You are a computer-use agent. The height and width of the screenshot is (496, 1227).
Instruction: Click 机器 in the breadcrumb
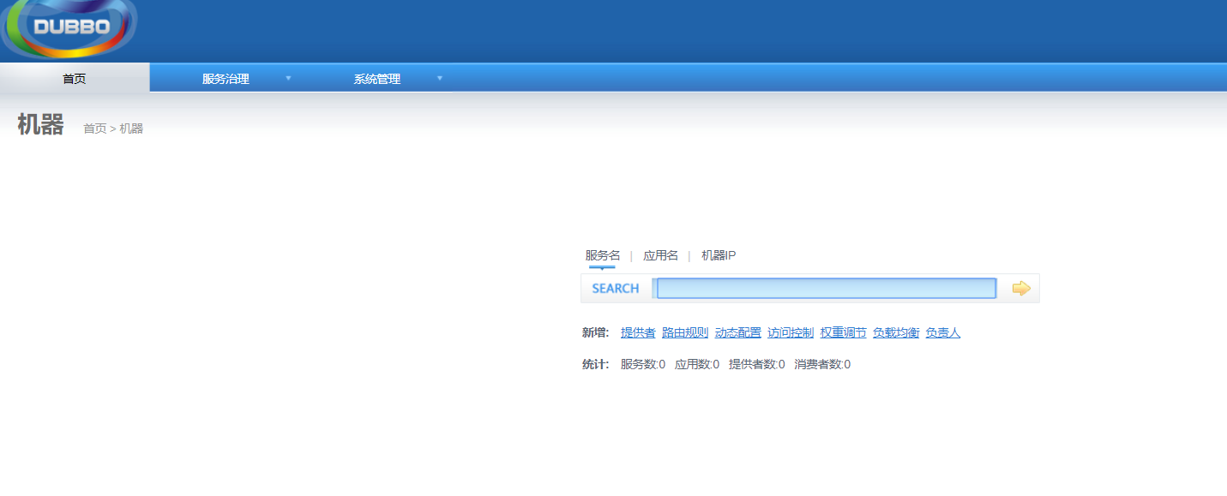(131, 128)
